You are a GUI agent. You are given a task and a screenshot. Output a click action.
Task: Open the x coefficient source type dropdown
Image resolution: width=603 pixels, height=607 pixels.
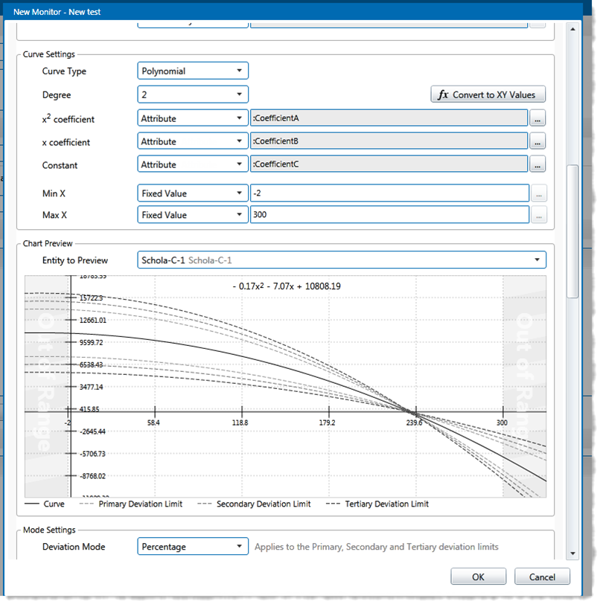[193, 141]
